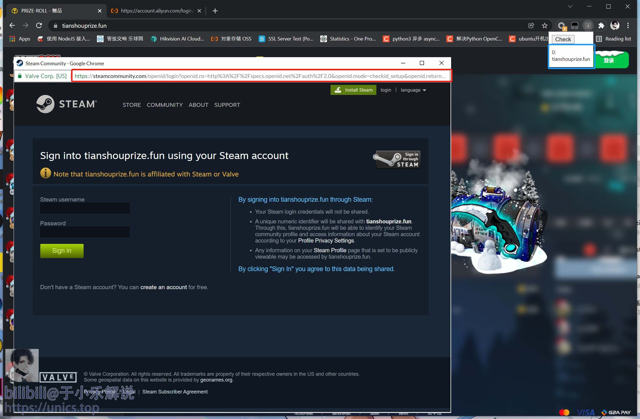Click the Check button in toolbar popup
This screenshot has width=640, height=419.
[562, 39]
